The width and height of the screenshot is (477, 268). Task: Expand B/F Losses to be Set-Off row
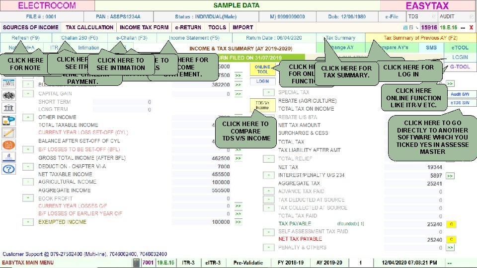[28, 149]
